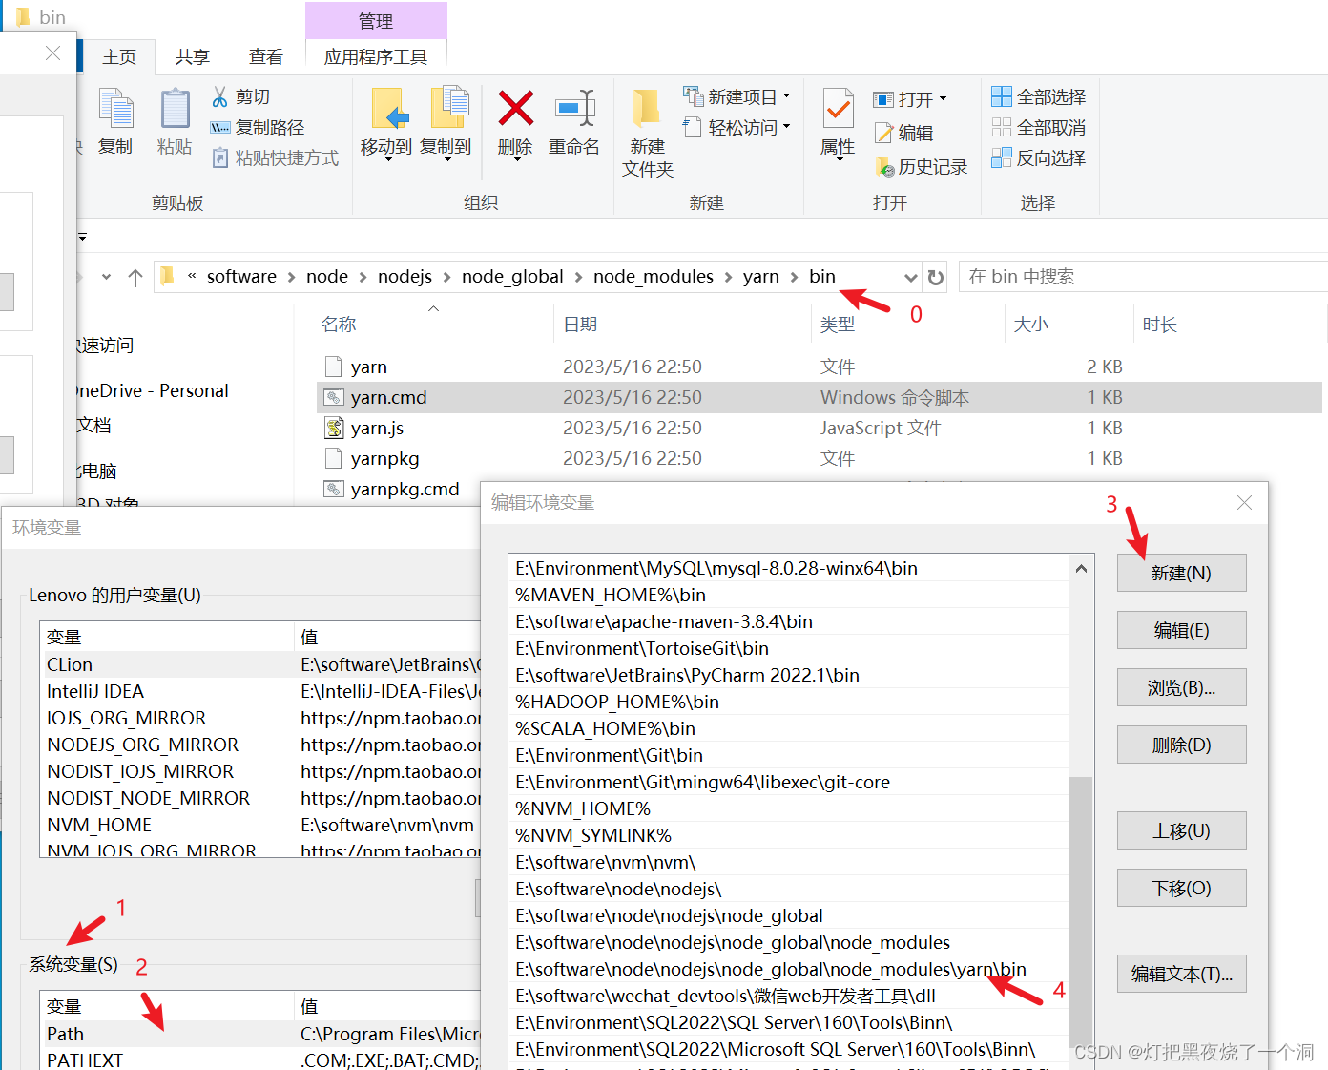Click the 反向选择 (Invert Selection) icon
This screenshot has height=1070, width=1328.
tap(1002, 157)
